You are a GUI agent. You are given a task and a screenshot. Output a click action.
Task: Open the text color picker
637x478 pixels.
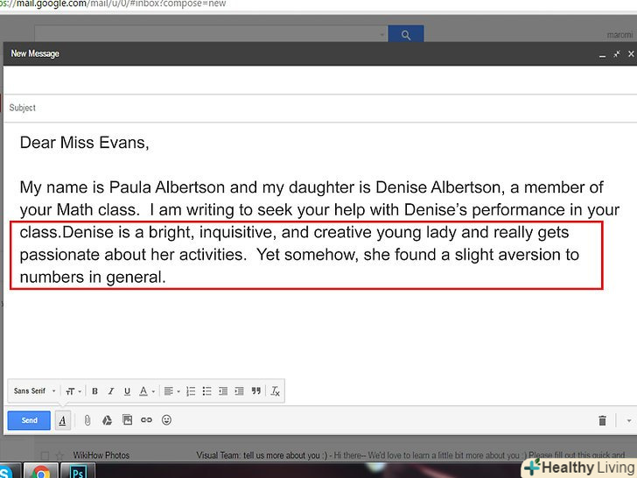[145, 391]
